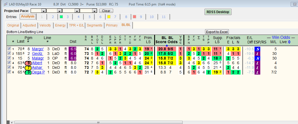Image resolution: width=298 pixels, height=124 pixels.
Task: Click the Win Odds column header
Action: [281, 37]
